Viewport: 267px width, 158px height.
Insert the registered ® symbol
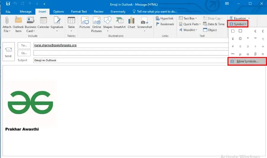(248, 38)
